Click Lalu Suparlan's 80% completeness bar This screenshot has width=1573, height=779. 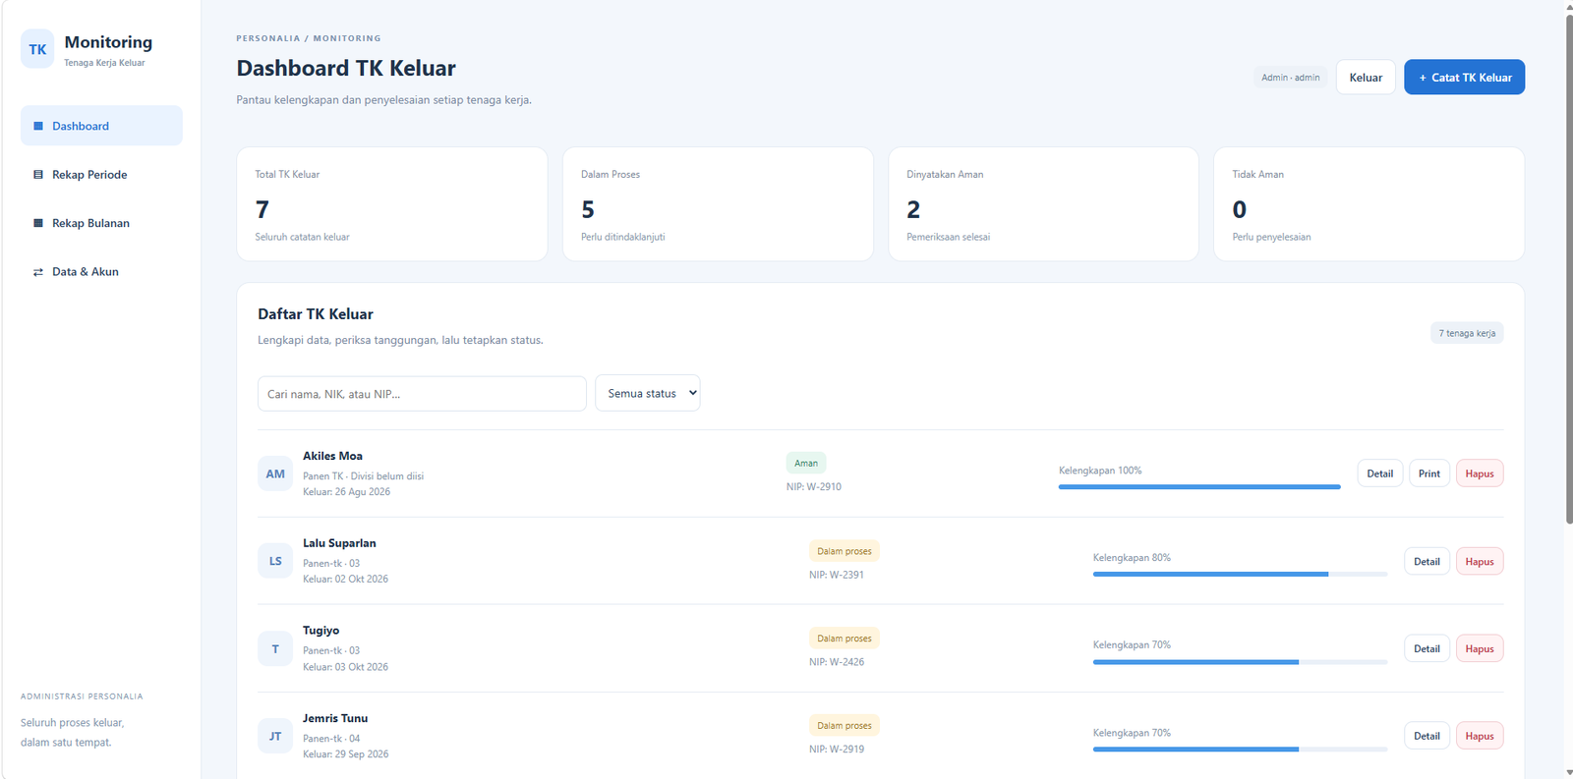click(1240, 574)
